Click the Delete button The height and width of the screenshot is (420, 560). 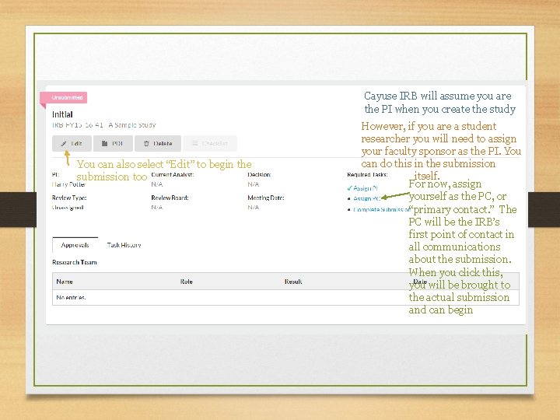tap(158, 144)
